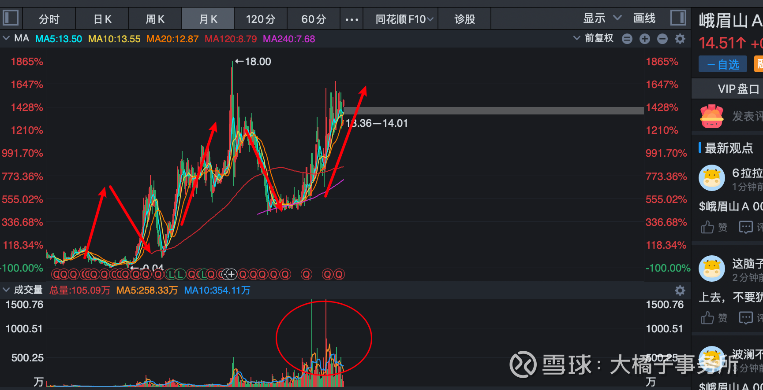763x390 pixels.
Task: Click the 总量:105.09万 volume value
Action: click(80, 291)
